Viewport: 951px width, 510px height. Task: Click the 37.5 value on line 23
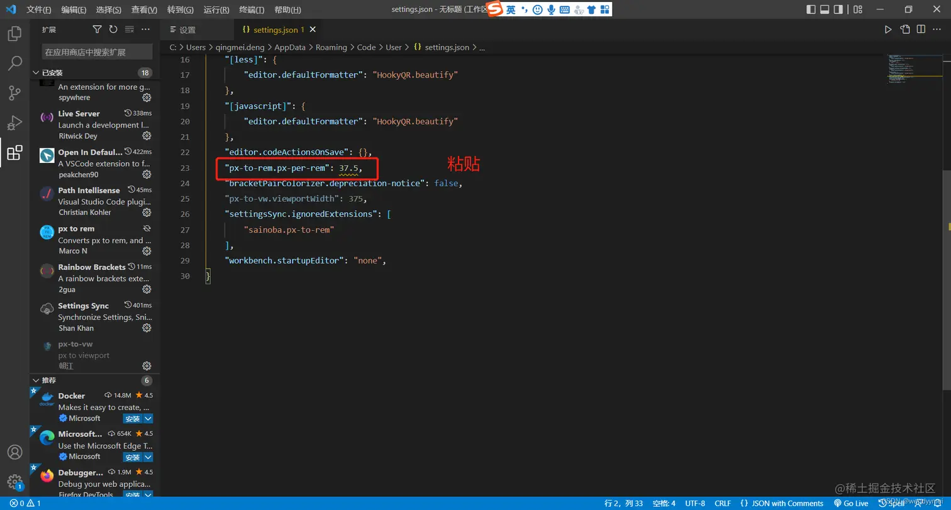348,168
